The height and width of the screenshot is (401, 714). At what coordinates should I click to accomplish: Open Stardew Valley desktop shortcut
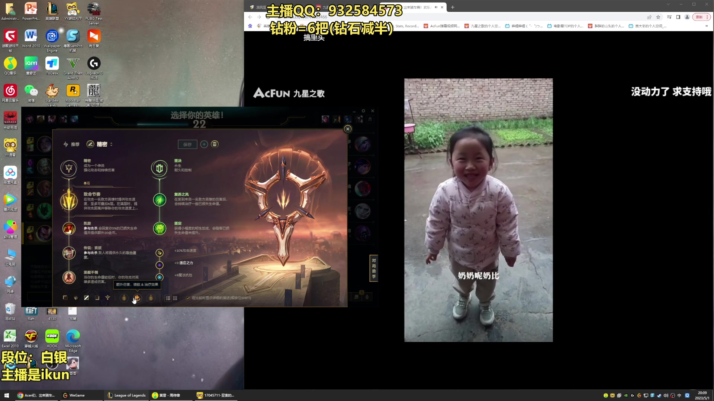pyautogui.click(x=52, y=95)
